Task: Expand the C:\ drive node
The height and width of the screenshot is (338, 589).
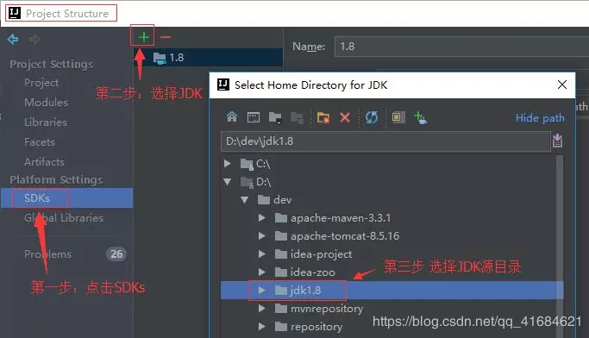Action: point(228,163)
